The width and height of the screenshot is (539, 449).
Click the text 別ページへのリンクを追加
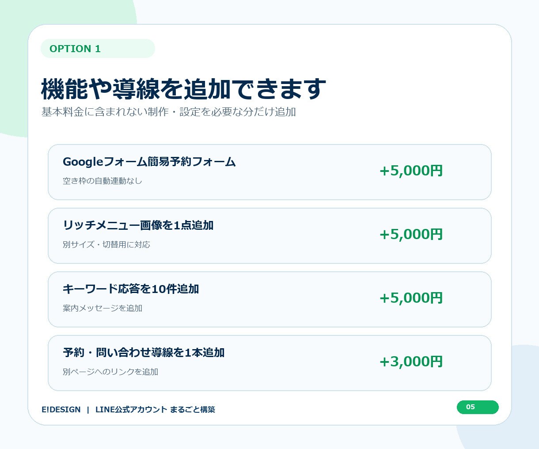pos(110,372)
